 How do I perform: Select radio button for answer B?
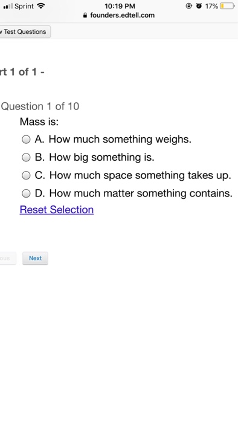[x=26, y=157]
